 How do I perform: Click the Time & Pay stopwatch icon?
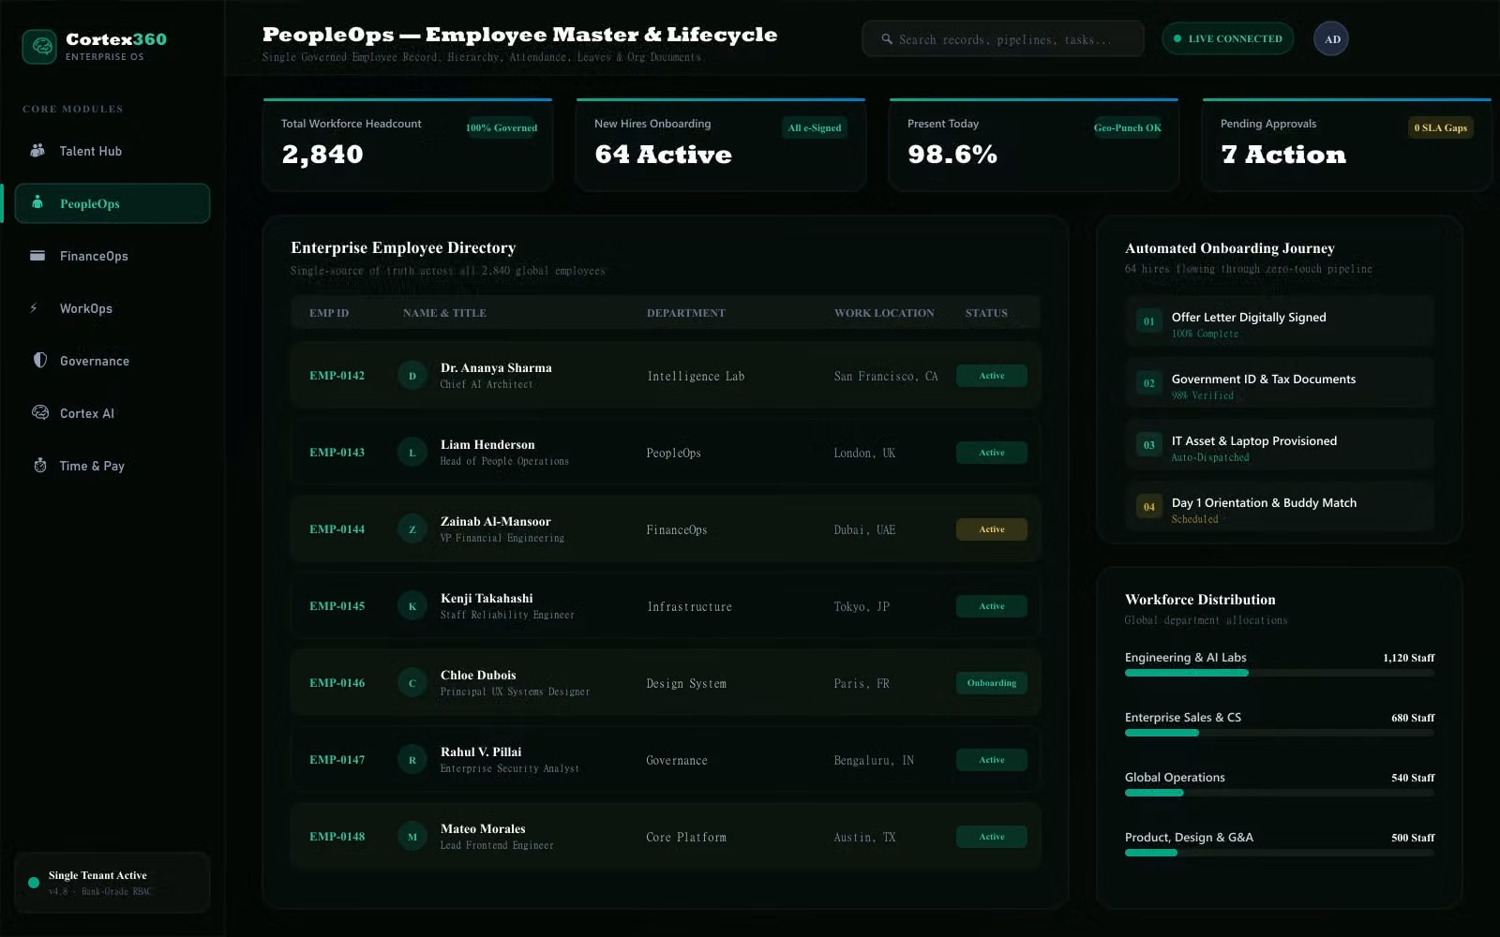tap(39, 465)
